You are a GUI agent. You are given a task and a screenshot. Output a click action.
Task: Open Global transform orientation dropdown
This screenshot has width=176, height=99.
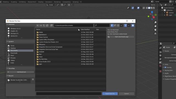coord(51,5)
